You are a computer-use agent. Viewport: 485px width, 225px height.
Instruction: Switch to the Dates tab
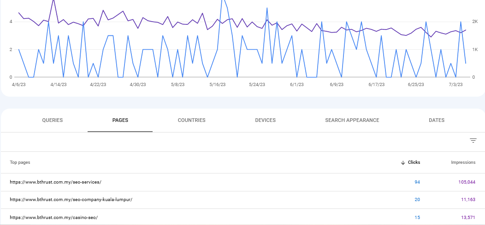tap(437, 121)
